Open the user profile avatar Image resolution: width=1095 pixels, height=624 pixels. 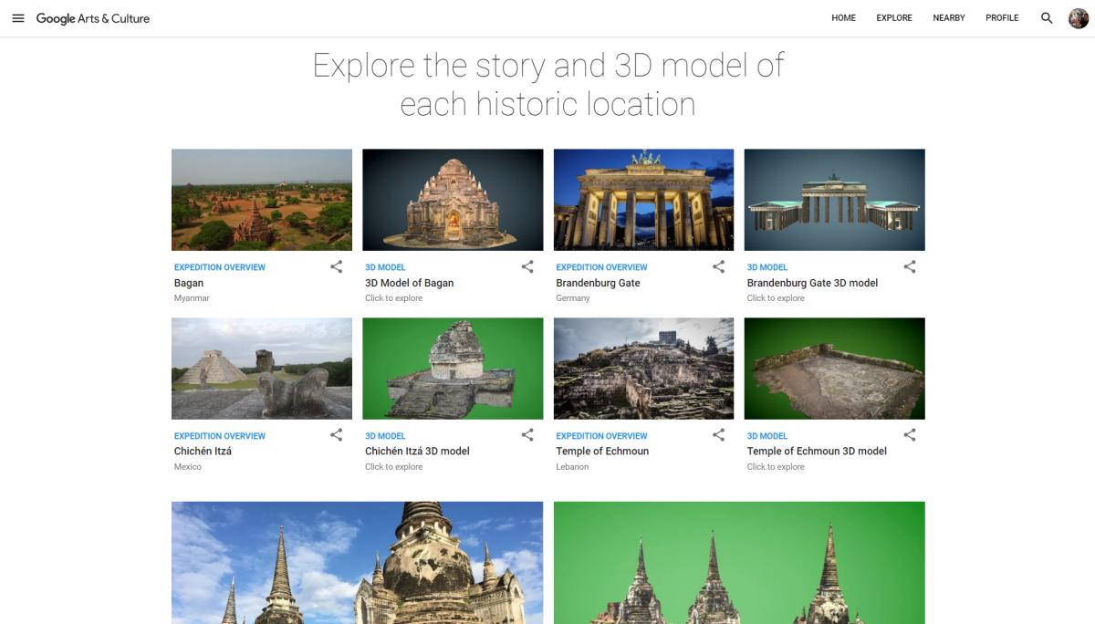(x=1079, y=18)
